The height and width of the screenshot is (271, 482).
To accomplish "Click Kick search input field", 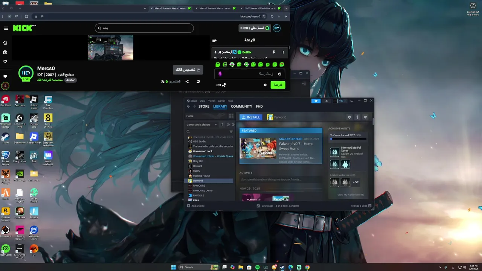I will (144, 28).
